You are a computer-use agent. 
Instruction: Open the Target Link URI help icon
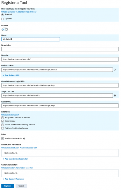pos(115,95)
